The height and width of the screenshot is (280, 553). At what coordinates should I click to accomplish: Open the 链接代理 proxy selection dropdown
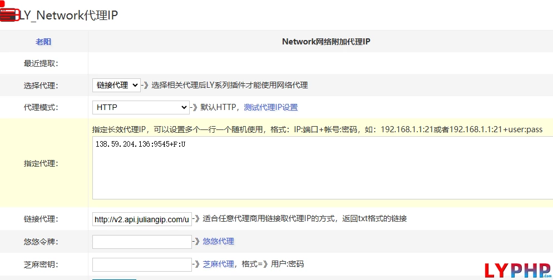pos(116,85)
